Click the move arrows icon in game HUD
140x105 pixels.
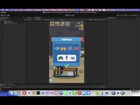coord(52,24)
